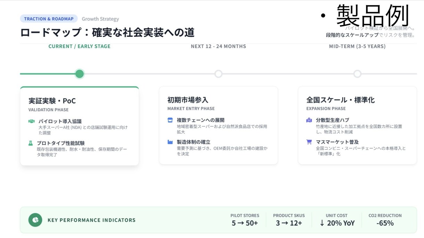
Task: Select the CURRENT / EARLY STAGE heading
Action: 80,46
